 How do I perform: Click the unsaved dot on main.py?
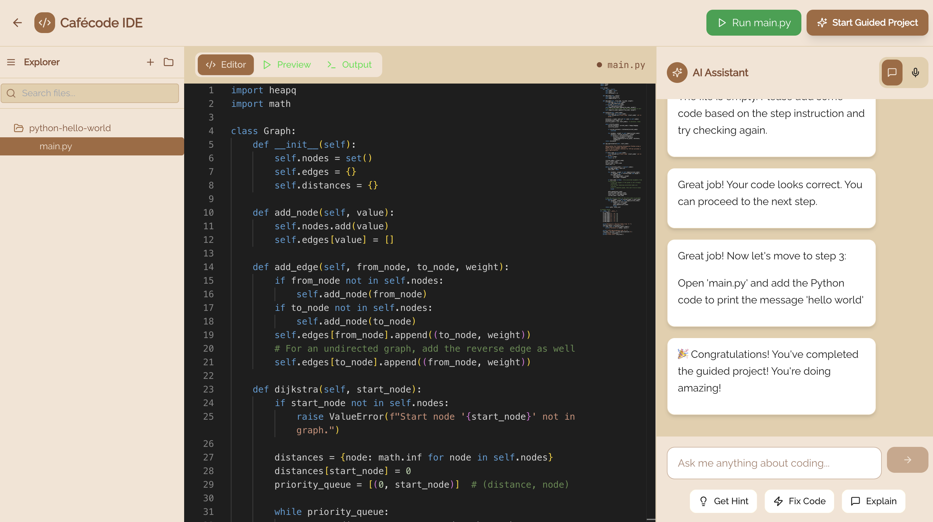pyautogui.click(x=599, y=65)
